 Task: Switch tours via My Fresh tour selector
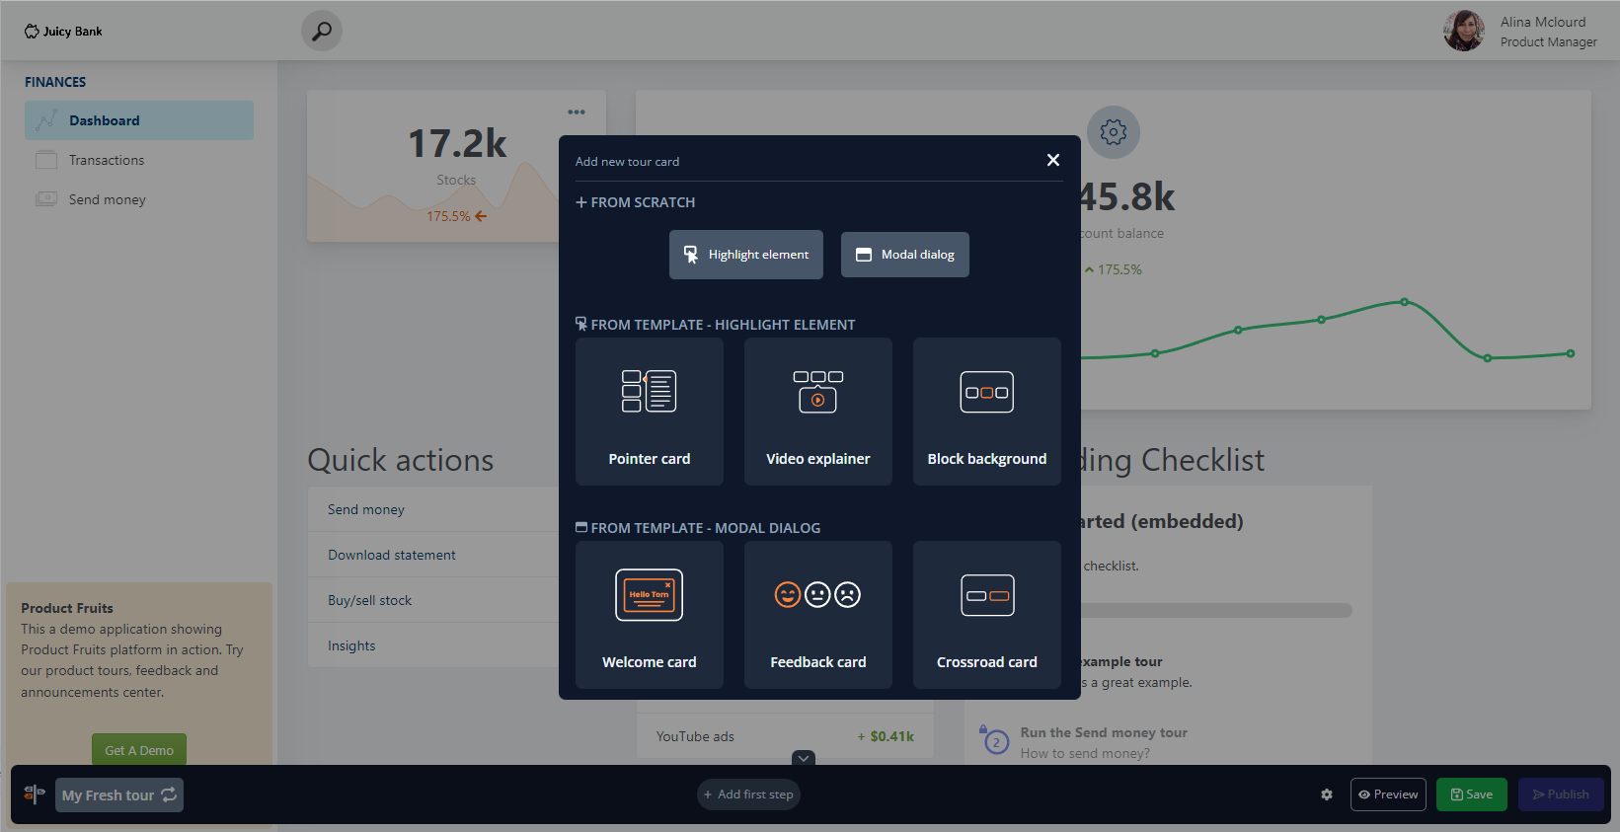[119, 794]
